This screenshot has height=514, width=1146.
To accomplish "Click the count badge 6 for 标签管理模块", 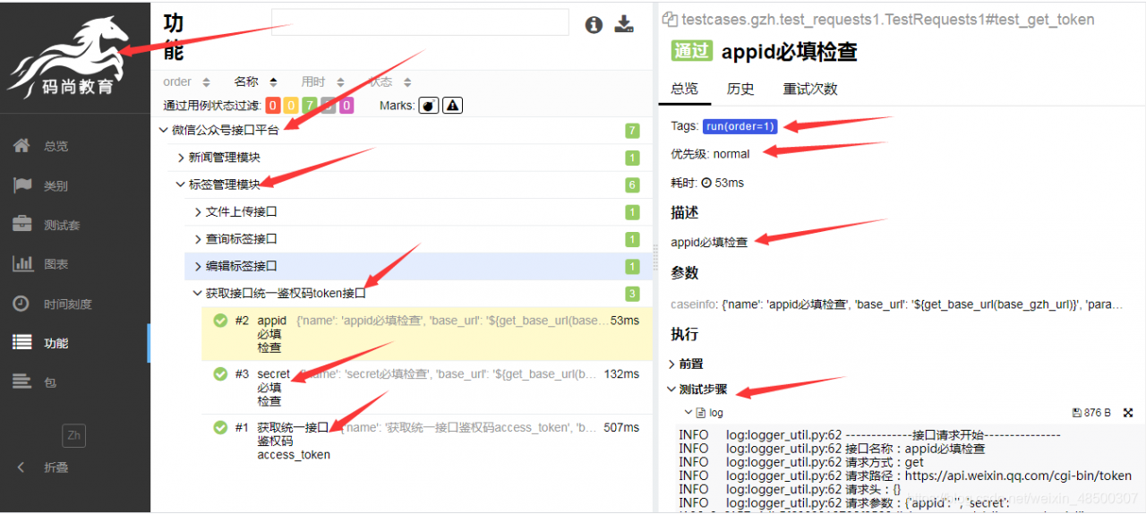I will click(632, 185).
